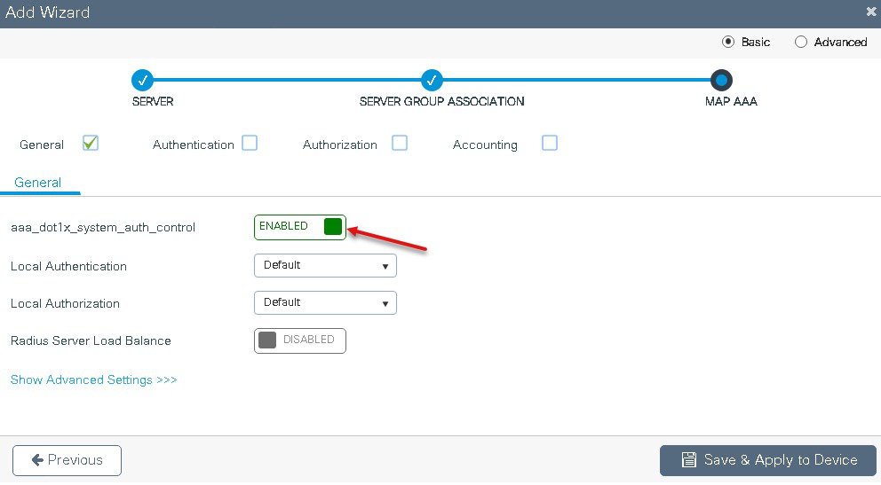Image resolution: width=881 pixels, height=485 pixels.
Task: Open the Local Authorization dropdown
Action: click(325, 302)
